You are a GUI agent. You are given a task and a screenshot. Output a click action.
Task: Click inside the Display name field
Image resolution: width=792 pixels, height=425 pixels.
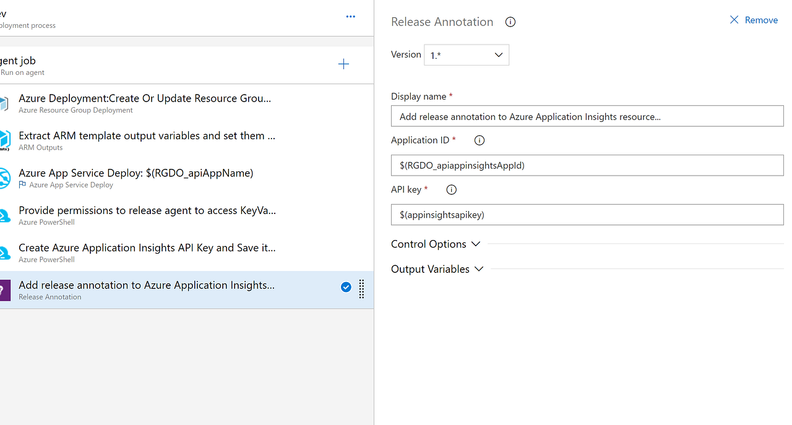click(x=587, y=116)
